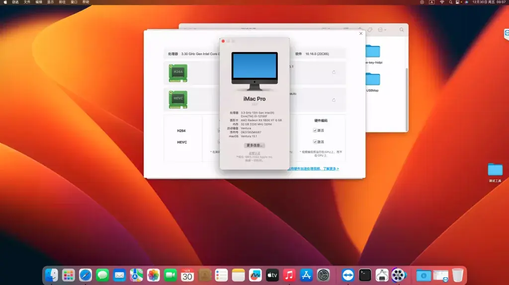Click the TeamViewer panel tab at screen edge
This screenshot has width=509, height=285.
tap(507, 34)
